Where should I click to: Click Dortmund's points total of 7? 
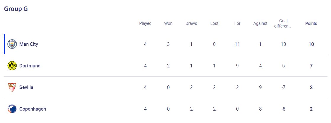pyautogui.click(x=311, y=66)
